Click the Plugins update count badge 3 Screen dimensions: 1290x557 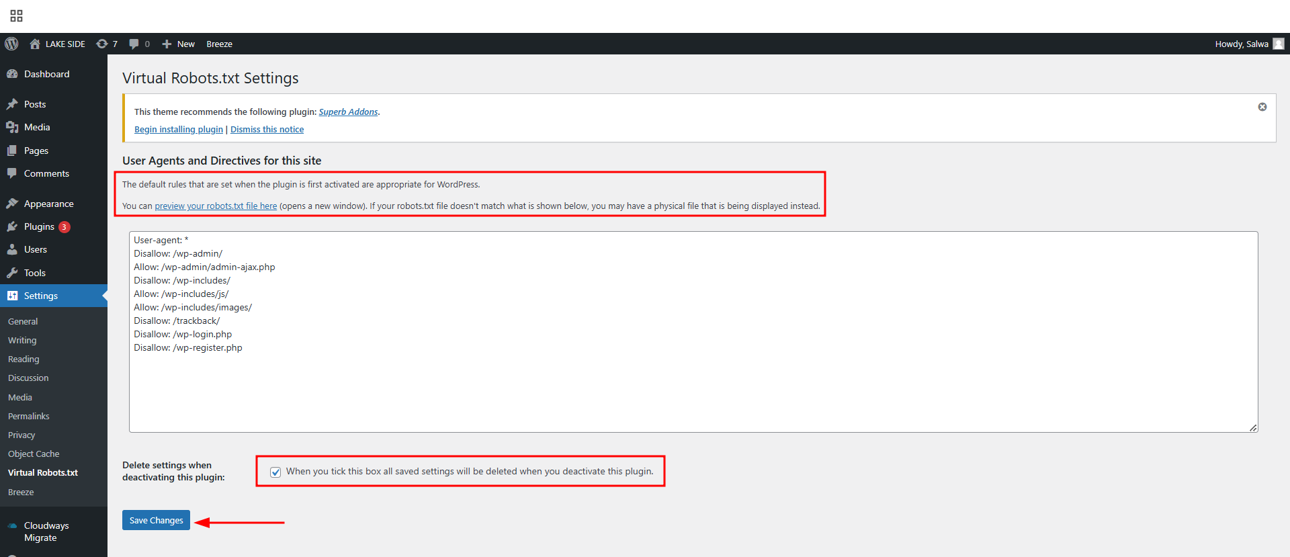(64, 227)
